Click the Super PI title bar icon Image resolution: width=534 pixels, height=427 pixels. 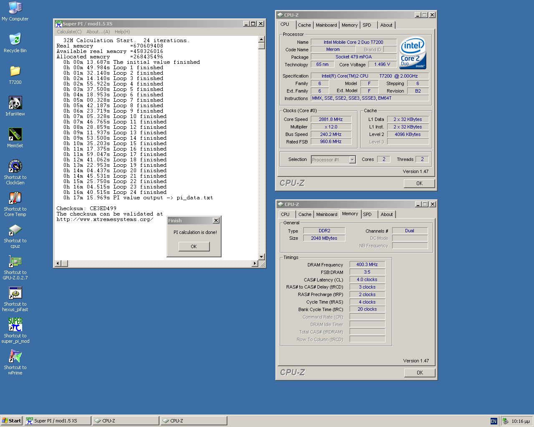pos(58,24)
